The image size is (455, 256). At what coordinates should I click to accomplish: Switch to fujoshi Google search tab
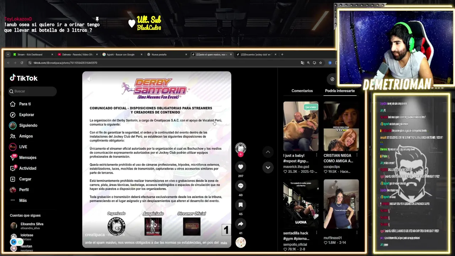tap(122, 54)
